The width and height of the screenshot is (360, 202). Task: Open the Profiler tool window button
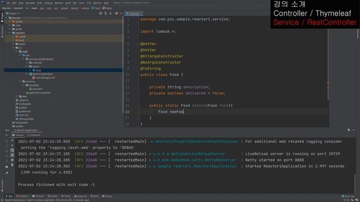click(x=52, y=196)
